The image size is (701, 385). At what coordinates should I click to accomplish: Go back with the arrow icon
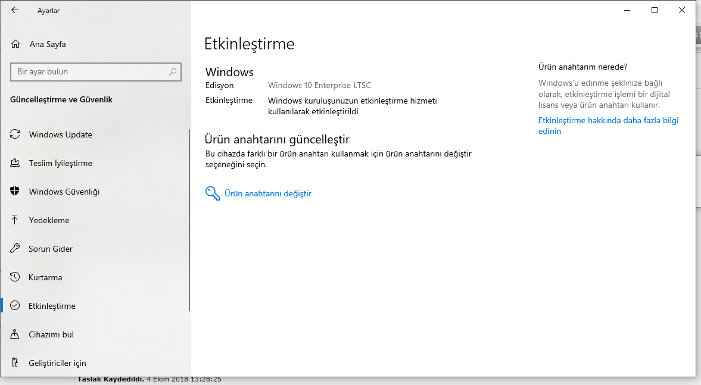(15, 10)
